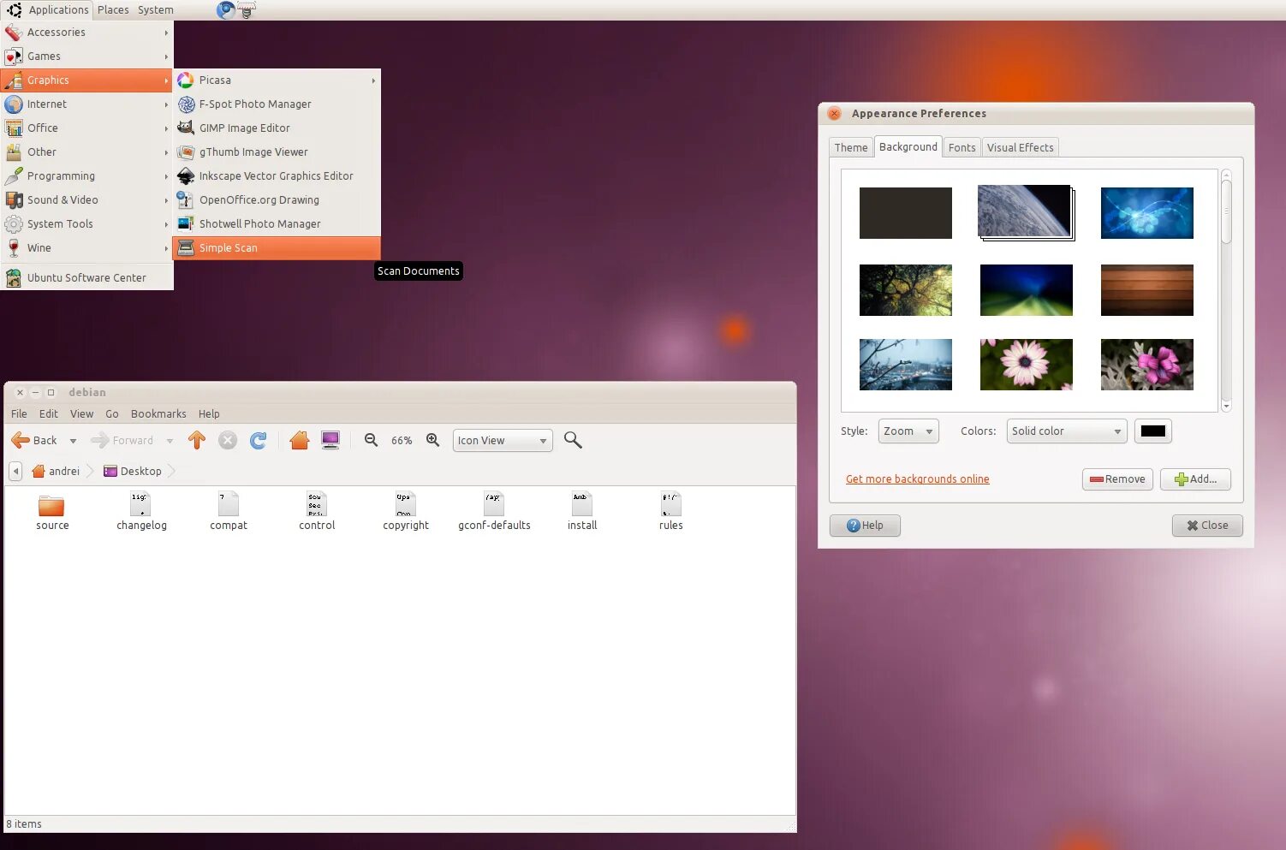Image resolution: width=1286 pixels, height=850 pixels.
Task: Open the Office category
Action: click(x=86, y=128)
